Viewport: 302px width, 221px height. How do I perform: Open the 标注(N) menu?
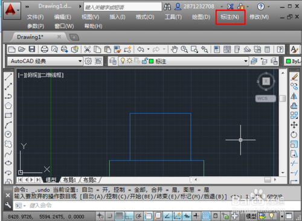click(230, 17)
